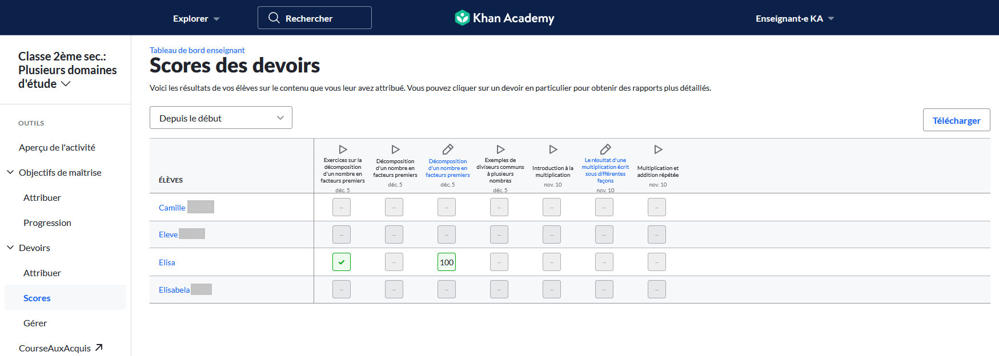Click the video icon for Exercices sur la décomposition
Image resolution: width=999 pixels, height=356 pixels.
click(x=343, y=149)
